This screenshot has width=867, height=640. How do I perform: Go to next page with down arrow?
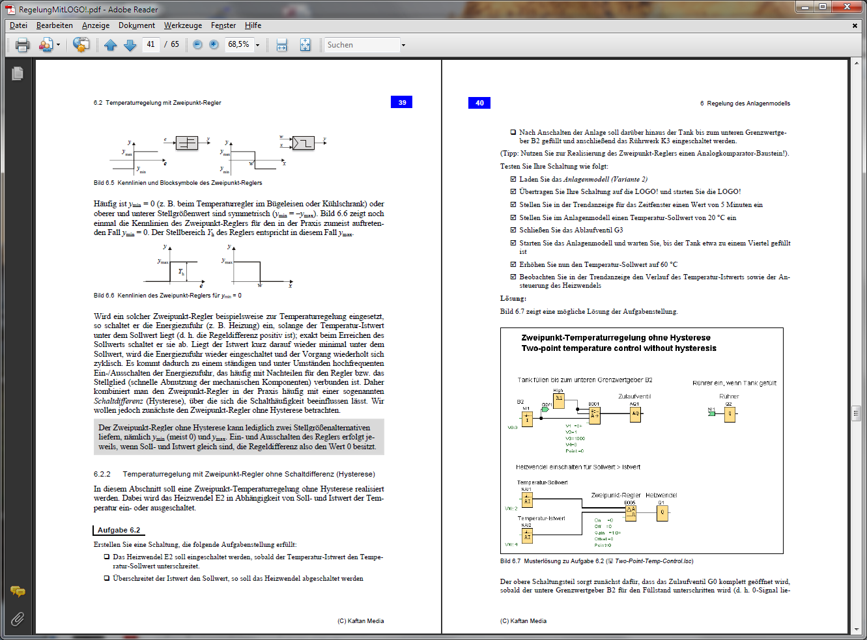130,45
